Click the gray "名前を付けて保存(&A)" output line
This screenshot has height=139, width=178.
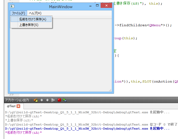23,116
